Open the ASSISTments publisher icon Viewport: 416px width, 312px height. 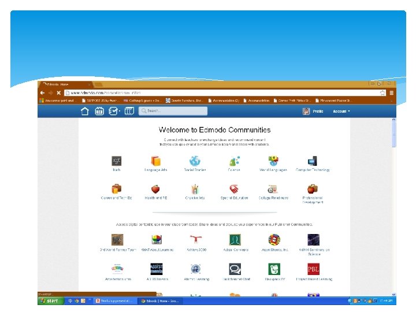point(157,269)
